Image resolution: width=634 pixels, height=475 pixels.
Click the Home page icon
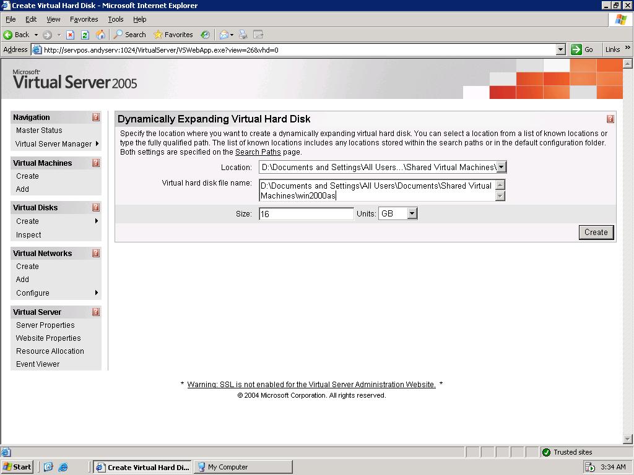click(x=100, y=35)
